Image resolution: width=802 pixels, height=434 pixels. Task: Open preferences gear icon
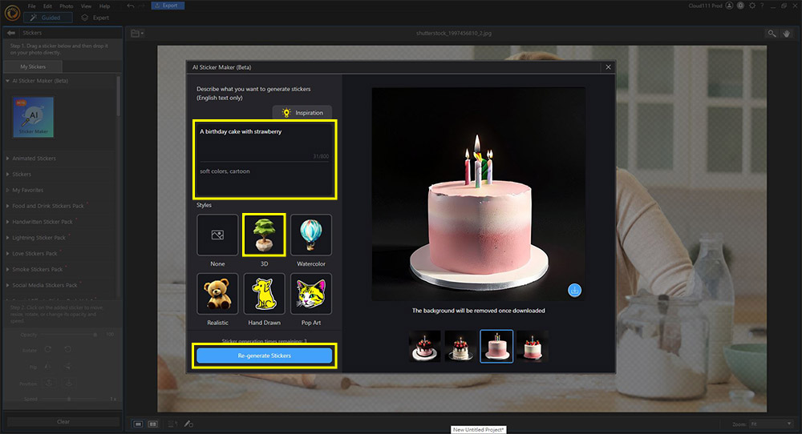pos(752,6)
